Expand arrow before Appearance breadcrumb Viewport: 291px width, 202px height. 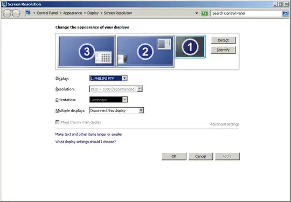click(60, 13)
